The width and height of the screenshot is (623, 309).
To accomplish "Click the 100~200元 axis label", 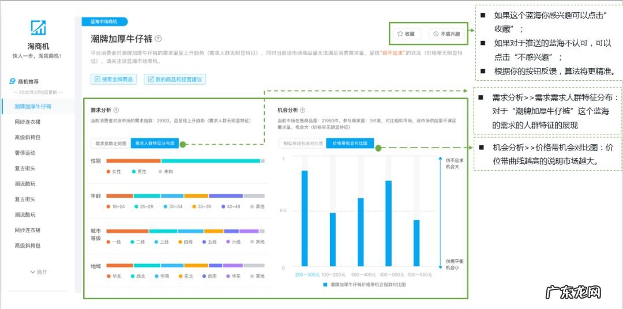I will click(x=333, y=274).
